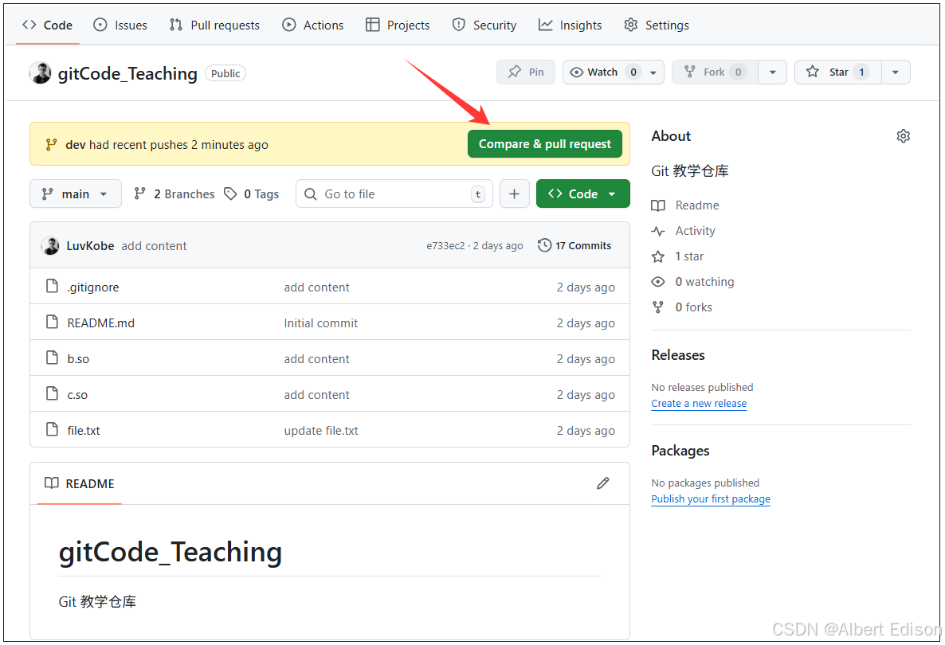Focus the Go to file search field
Screen dimensions: 945x645
click(394, 194)
